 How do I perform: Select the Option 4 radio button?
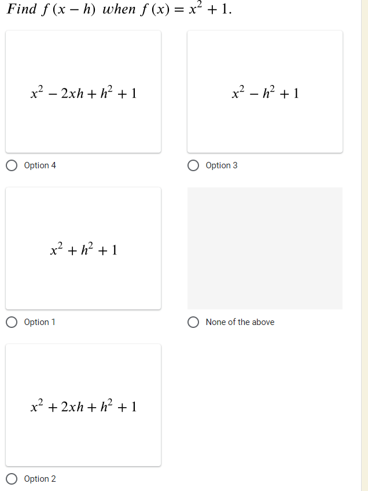(11, 165)
